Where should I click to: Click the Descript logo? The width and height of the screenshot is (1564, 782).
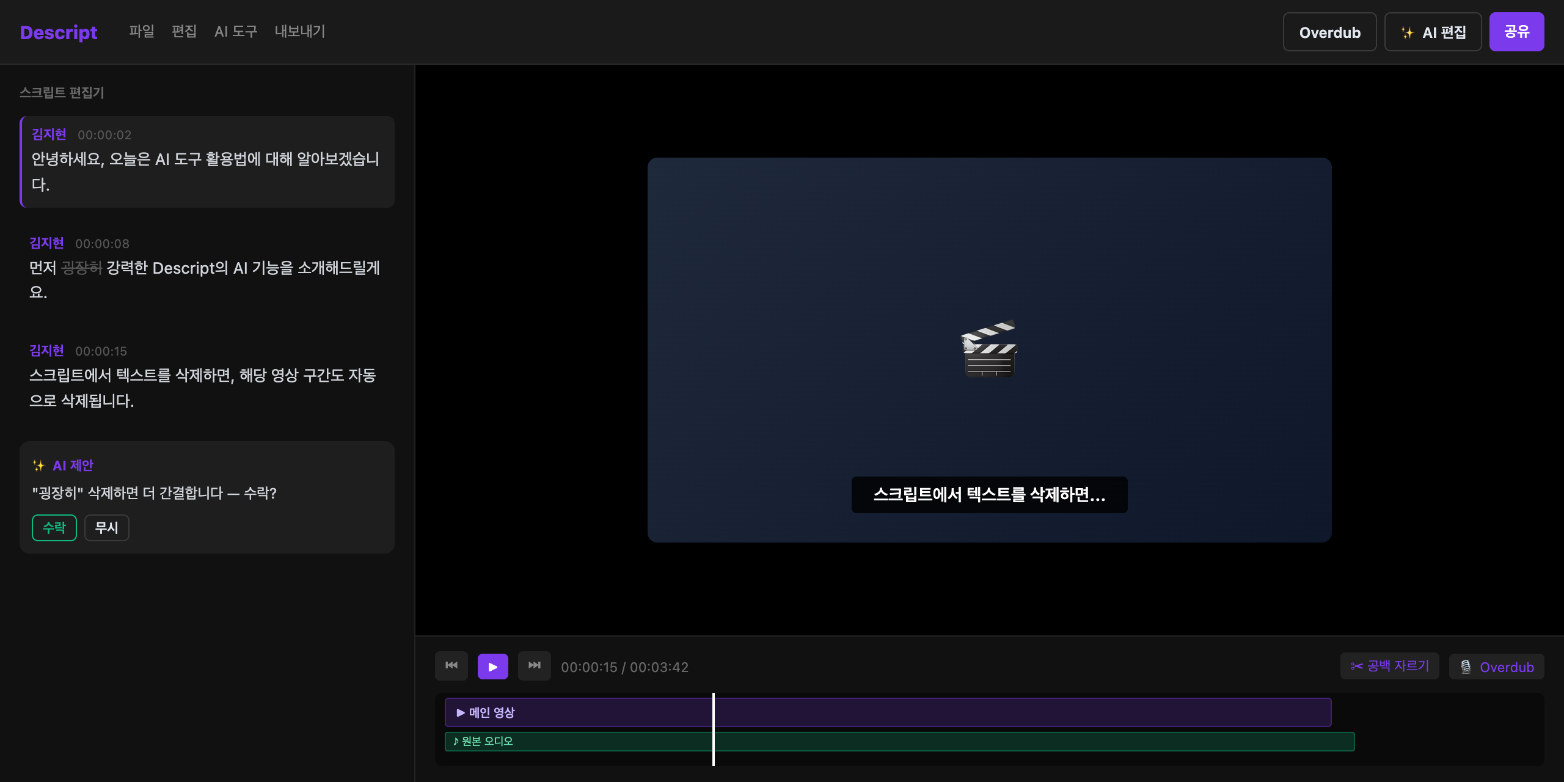click(x=59, y=32)
